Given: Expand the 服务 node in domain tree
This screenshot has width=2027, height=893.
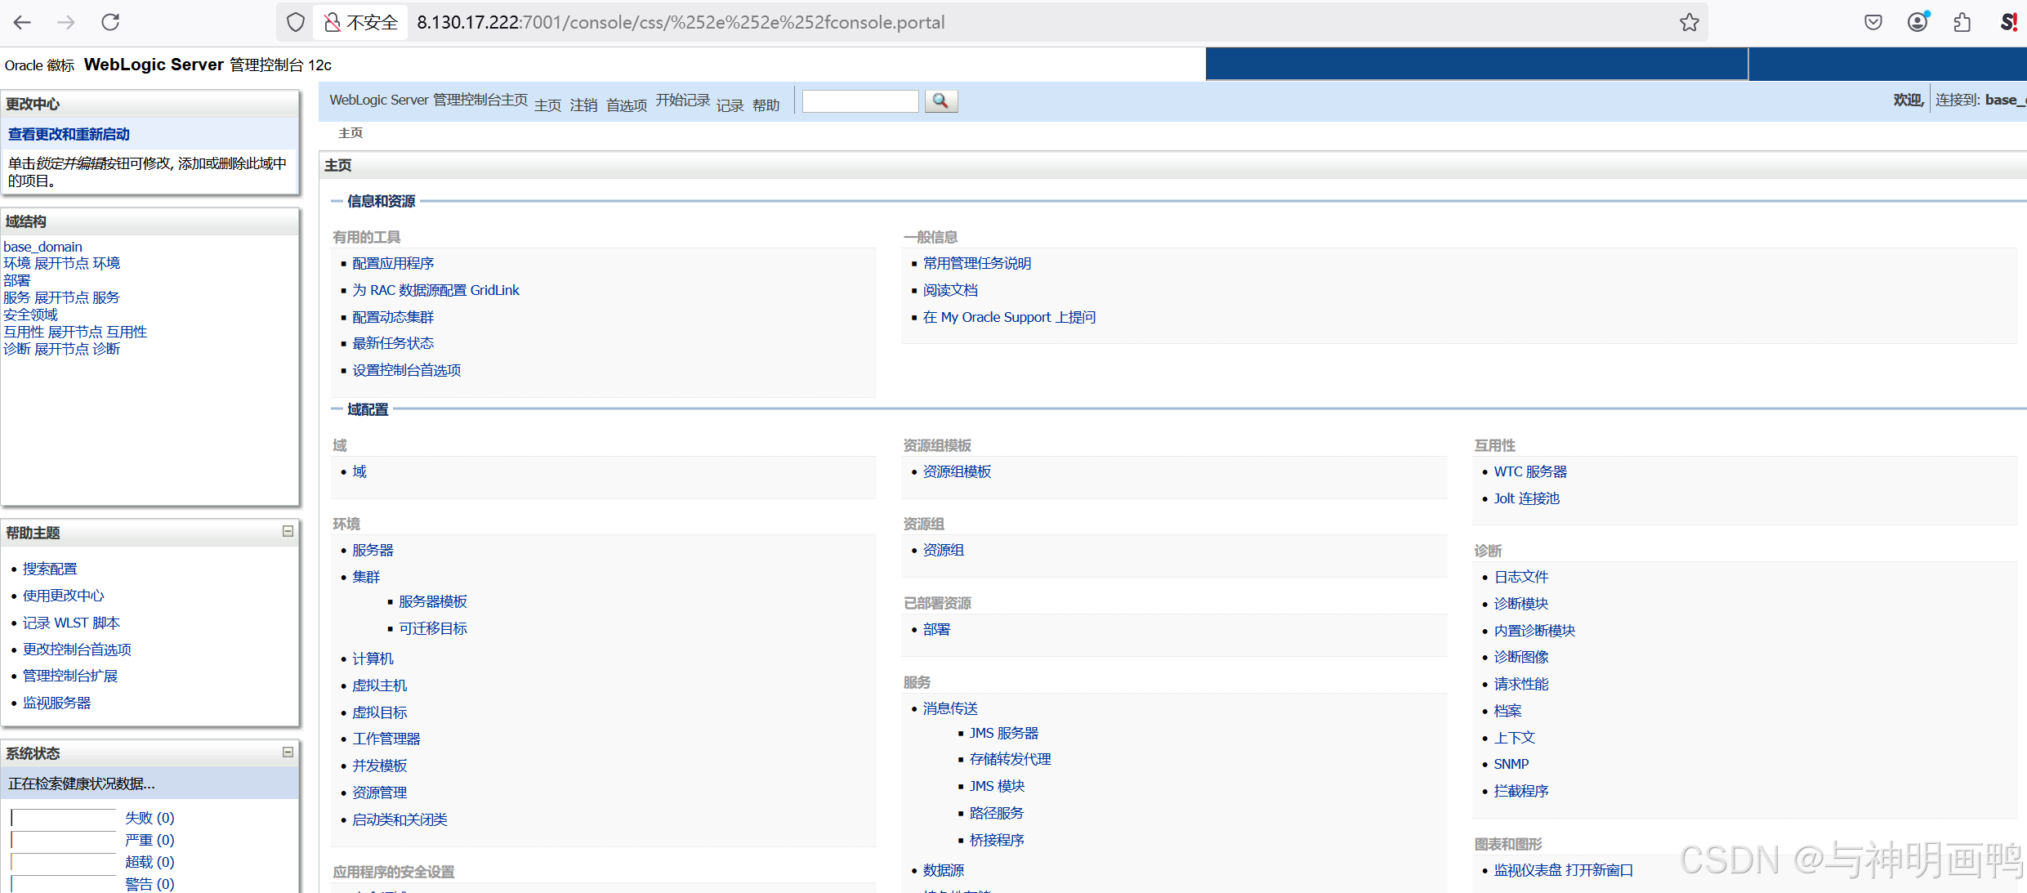Looking at the screenshot, I should [x=61, y=297].
